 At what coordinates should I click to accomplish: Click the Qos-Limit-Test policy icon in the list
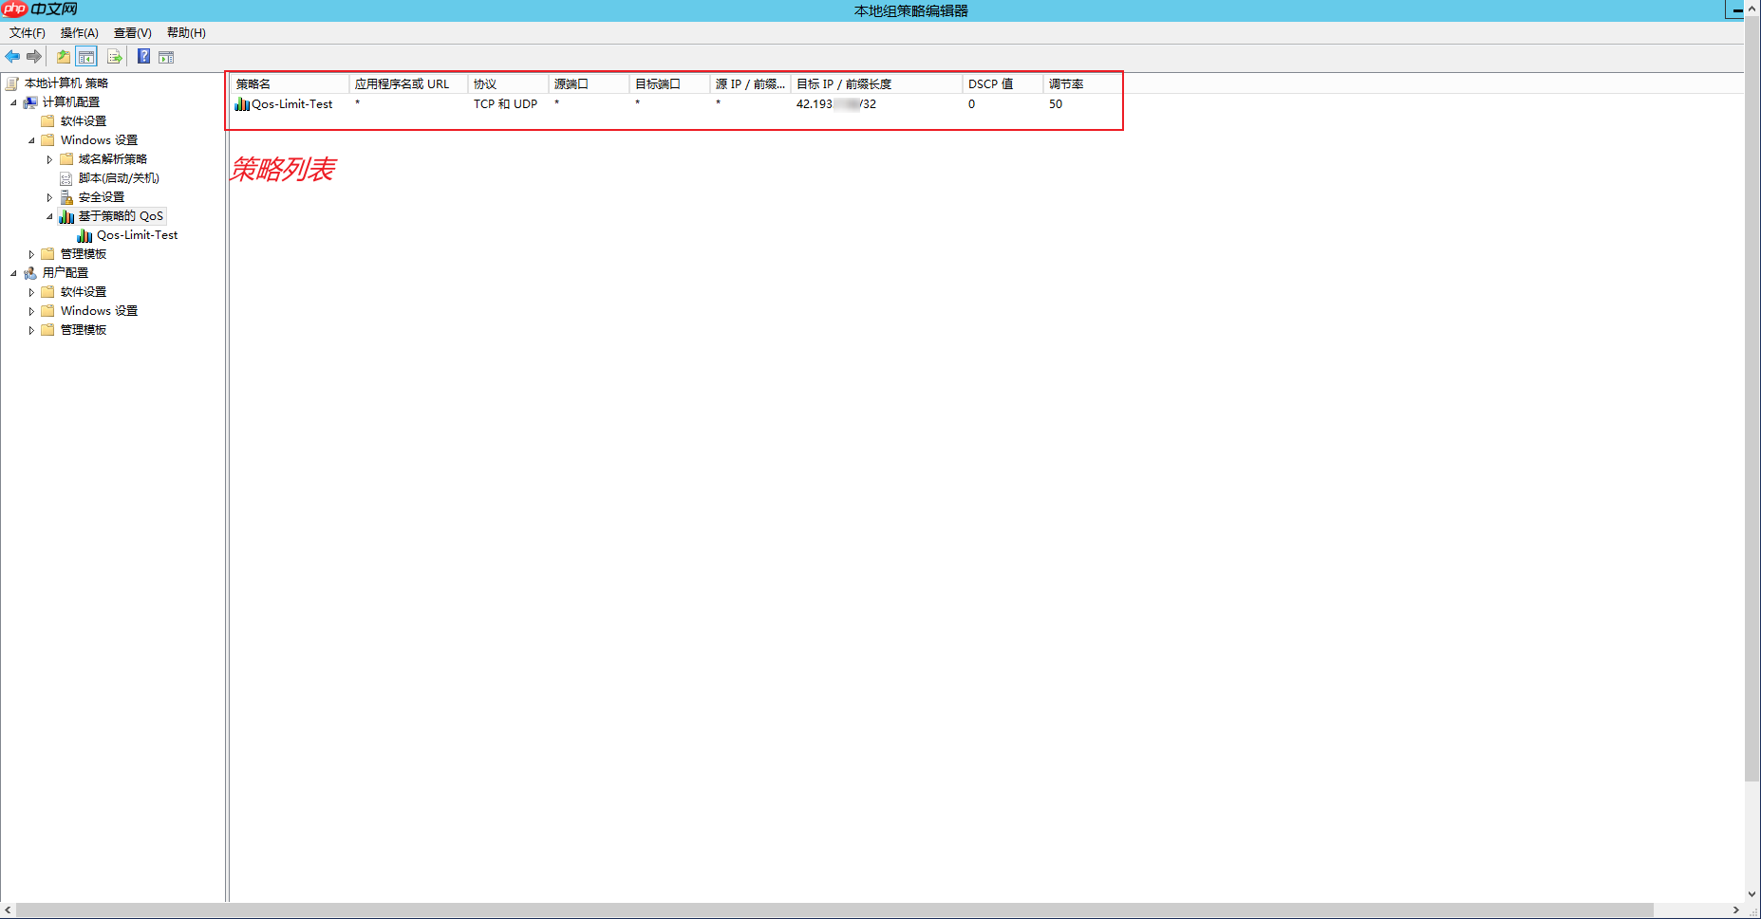coord(242,104)
